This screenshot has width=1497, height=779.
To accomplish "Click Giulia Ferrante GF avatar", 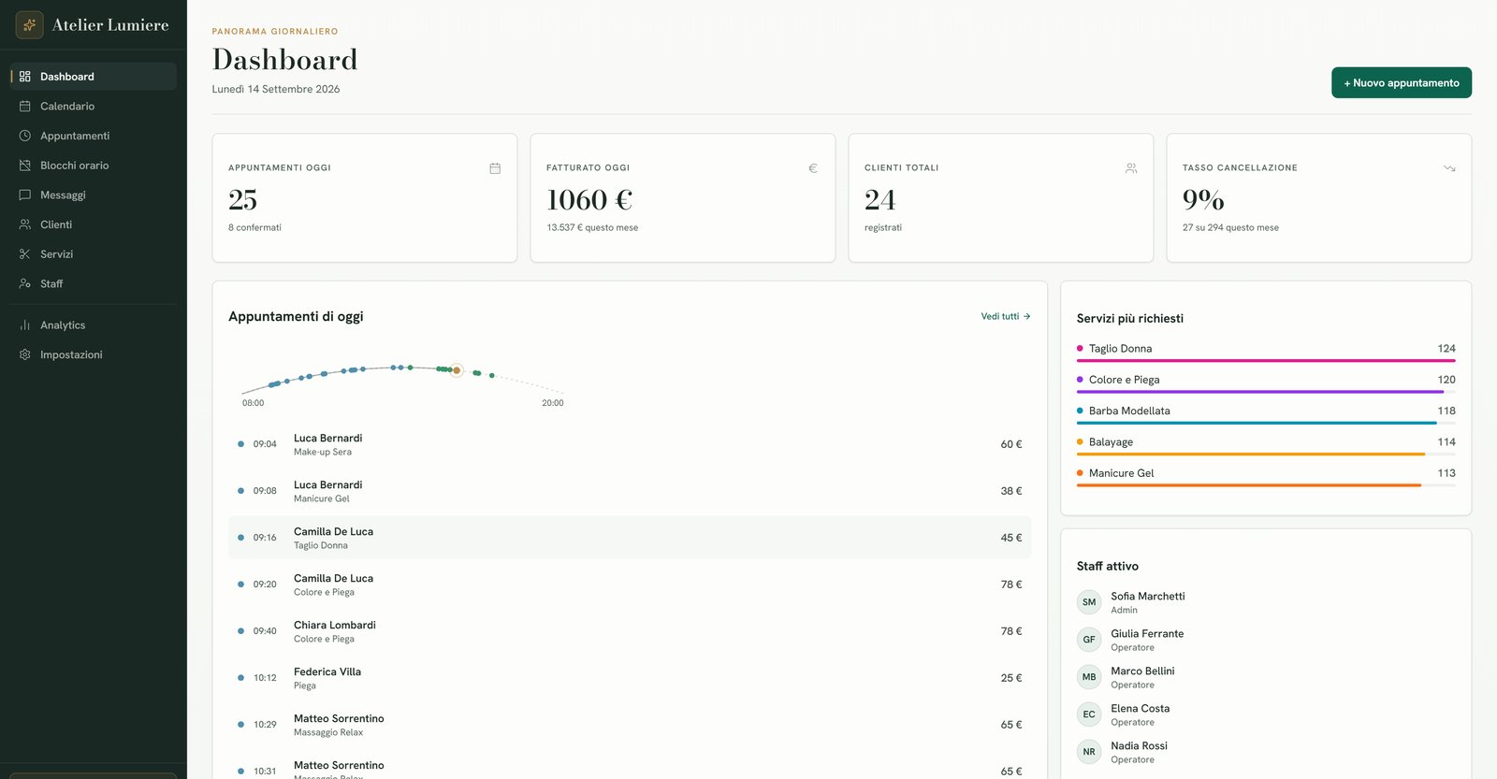I will point(1089,640).
